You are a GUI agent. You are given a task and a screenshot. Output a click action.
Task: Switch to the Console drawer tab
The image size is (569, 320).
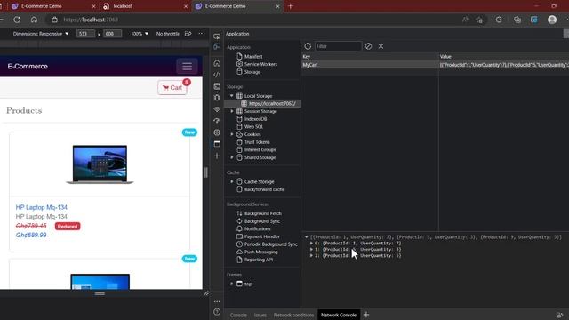click(x=238, y=315)
